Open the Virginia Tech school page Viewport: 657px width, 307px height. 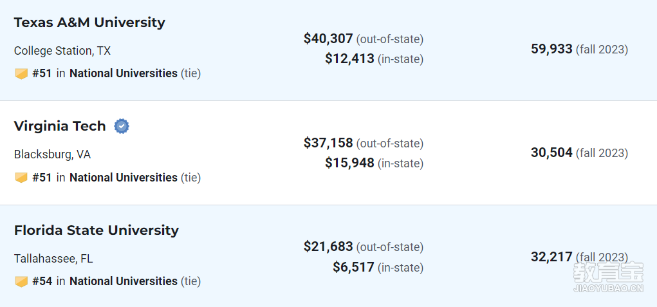click(60, 126)
